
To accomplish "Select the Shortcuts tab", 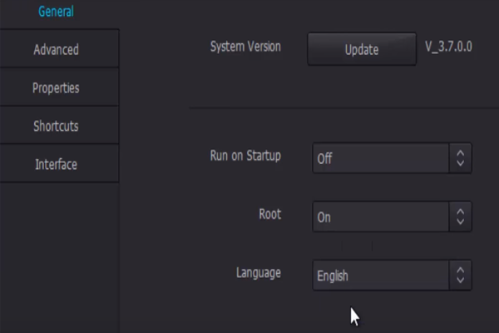I will click(57, 126).
